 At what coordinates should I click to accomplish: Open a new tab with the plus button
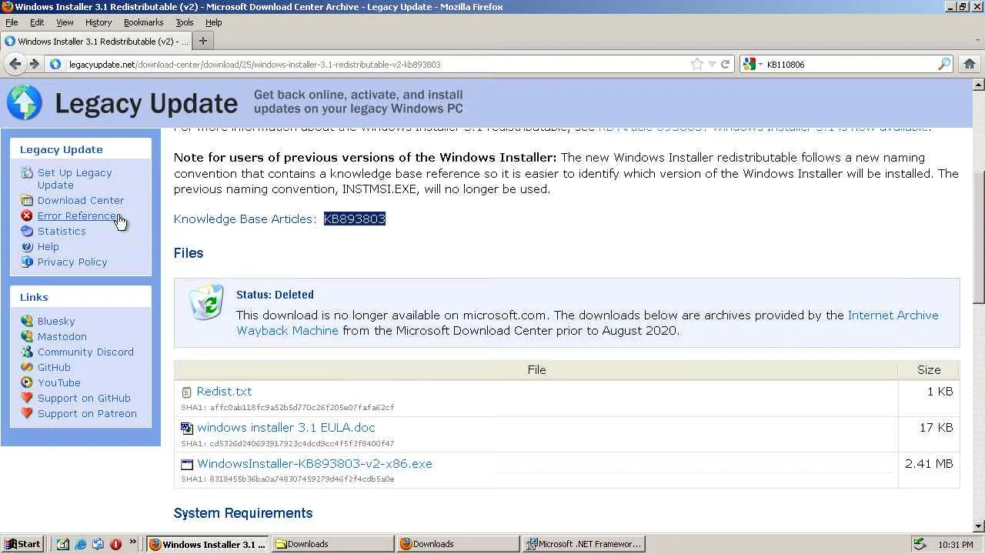click(x=203, y=41)
